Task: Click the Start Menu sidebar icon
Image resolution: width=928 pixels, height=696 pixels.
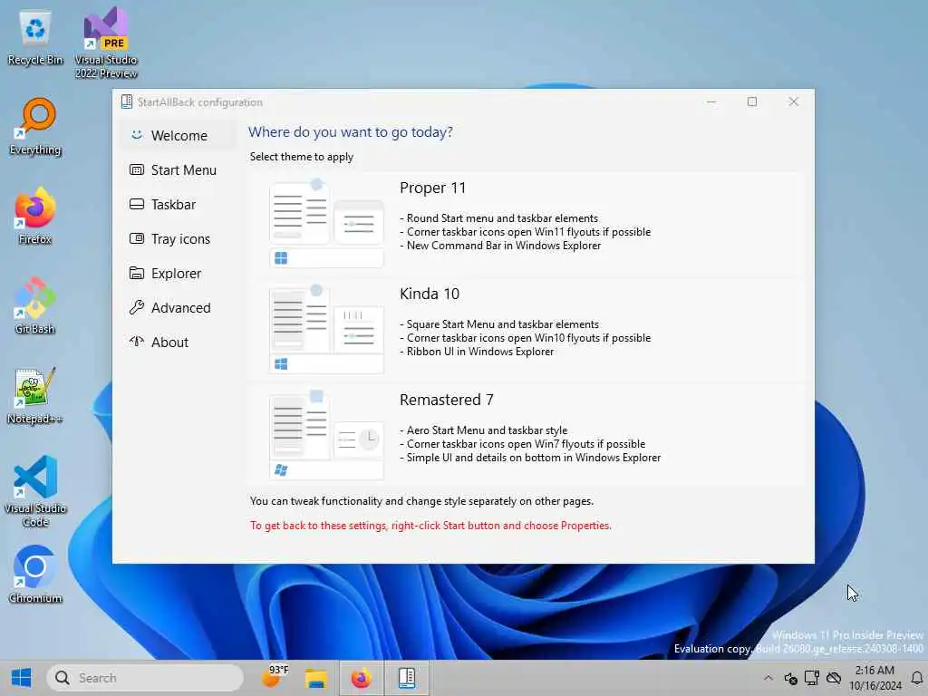Action: point(137,169)
